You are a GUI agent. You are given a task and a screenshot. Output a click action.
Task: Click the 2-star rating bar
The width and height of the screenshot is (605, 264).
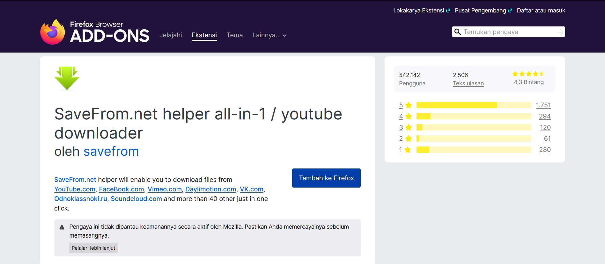coord(474,139)
